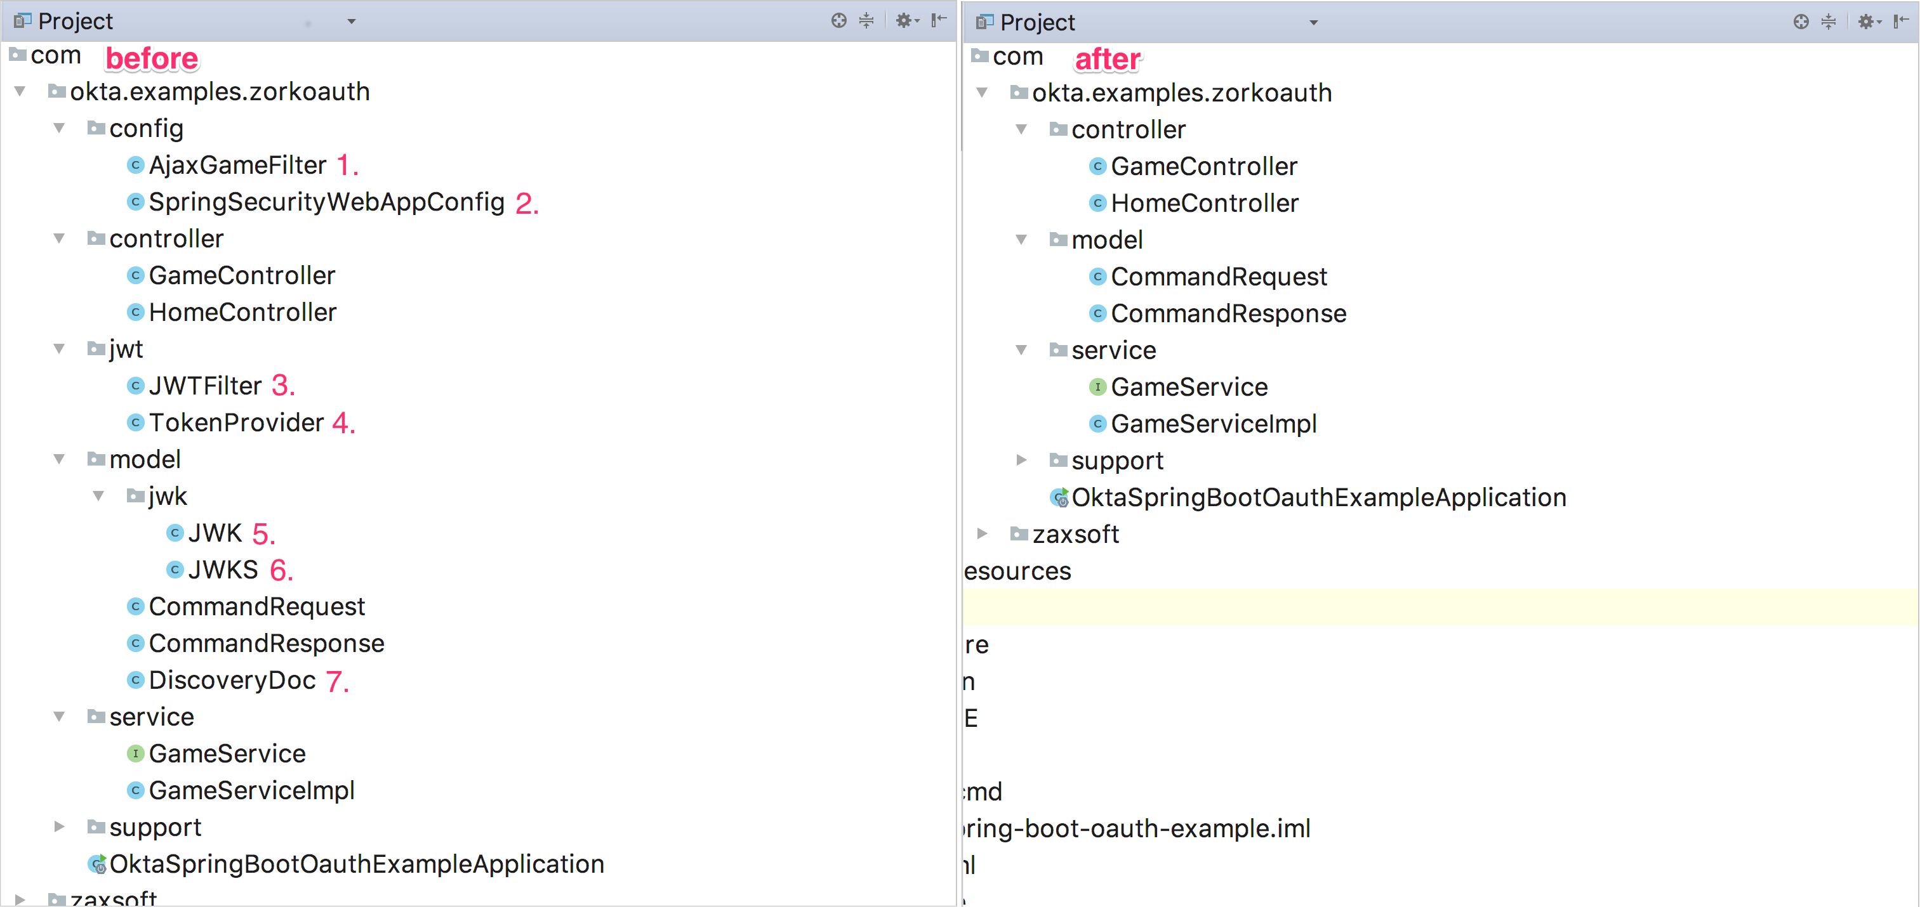Image resolution: width=1920 pixels, height=907 pixels.
Task: Click scroll-from-source icon in left Project panel
Action: pyautogui.click(x=838, y=21)
